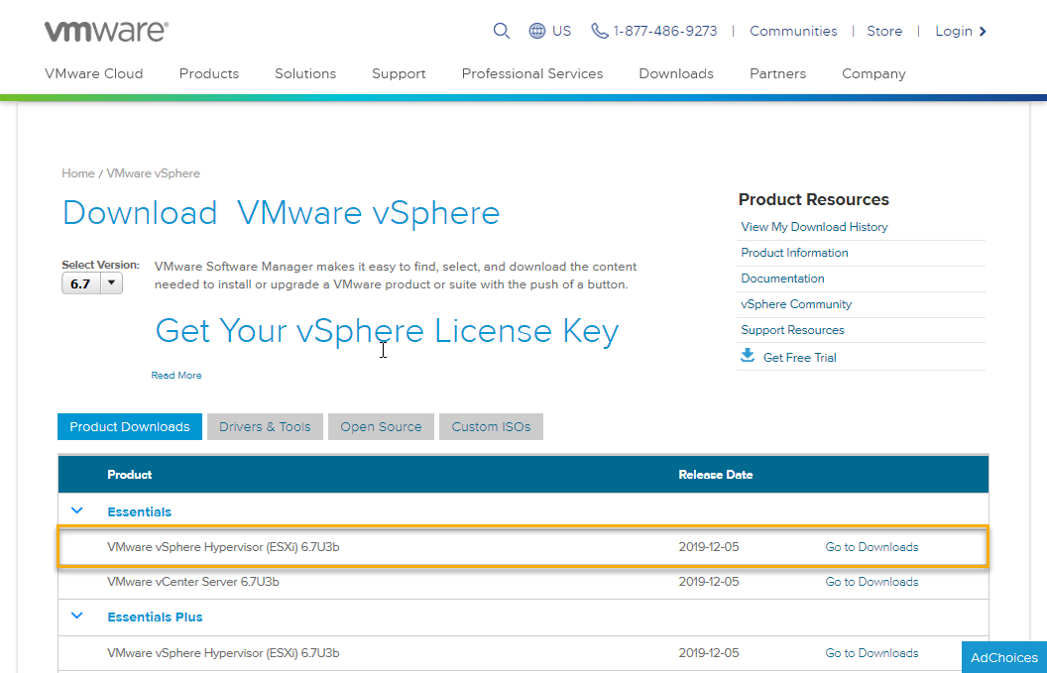Collapse the Essentials Plus section chevron
The width and height of the screenshot is (1047, 673).
(x=76, y=616)
